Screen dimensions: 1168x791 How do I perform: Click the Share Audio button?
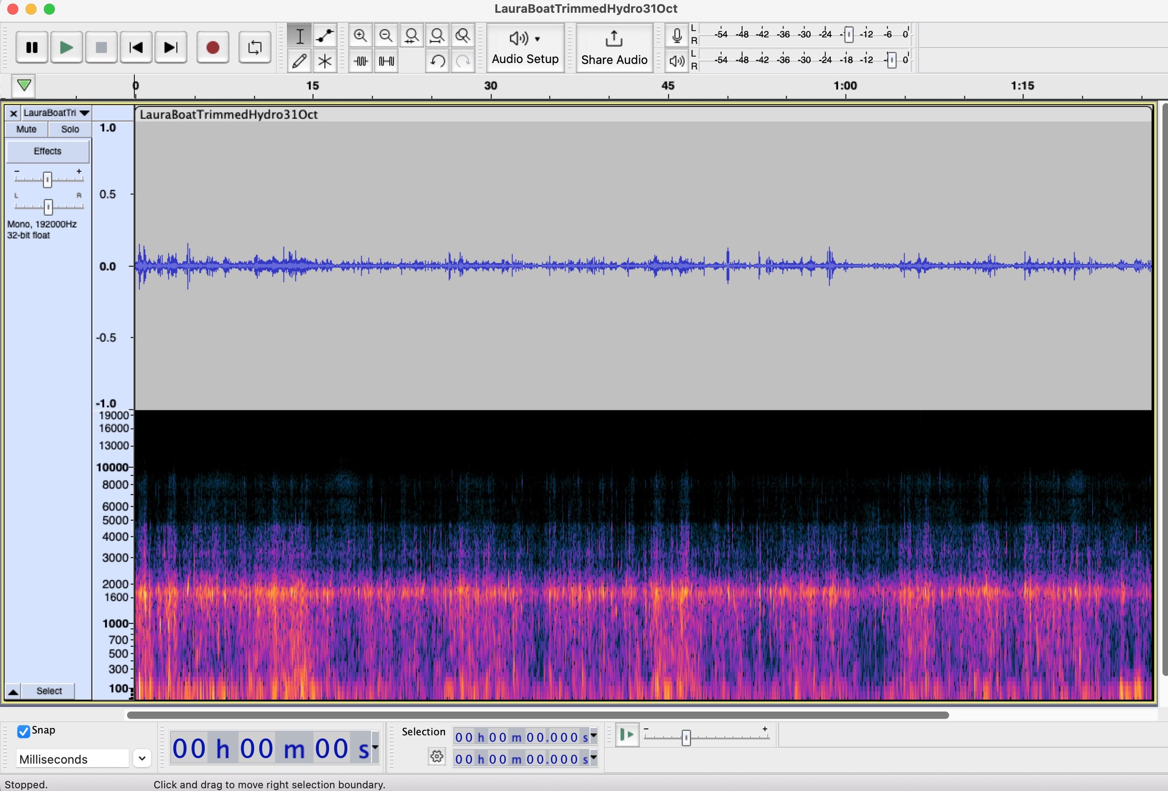(x=614, y=48)
